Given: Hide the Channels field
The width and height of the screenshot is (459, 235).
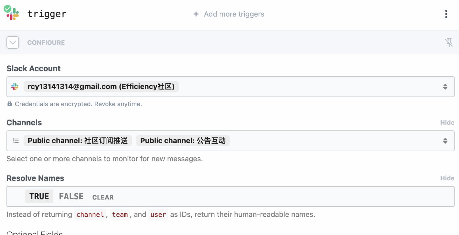Looking at the screenshot, I should (447, 123).
